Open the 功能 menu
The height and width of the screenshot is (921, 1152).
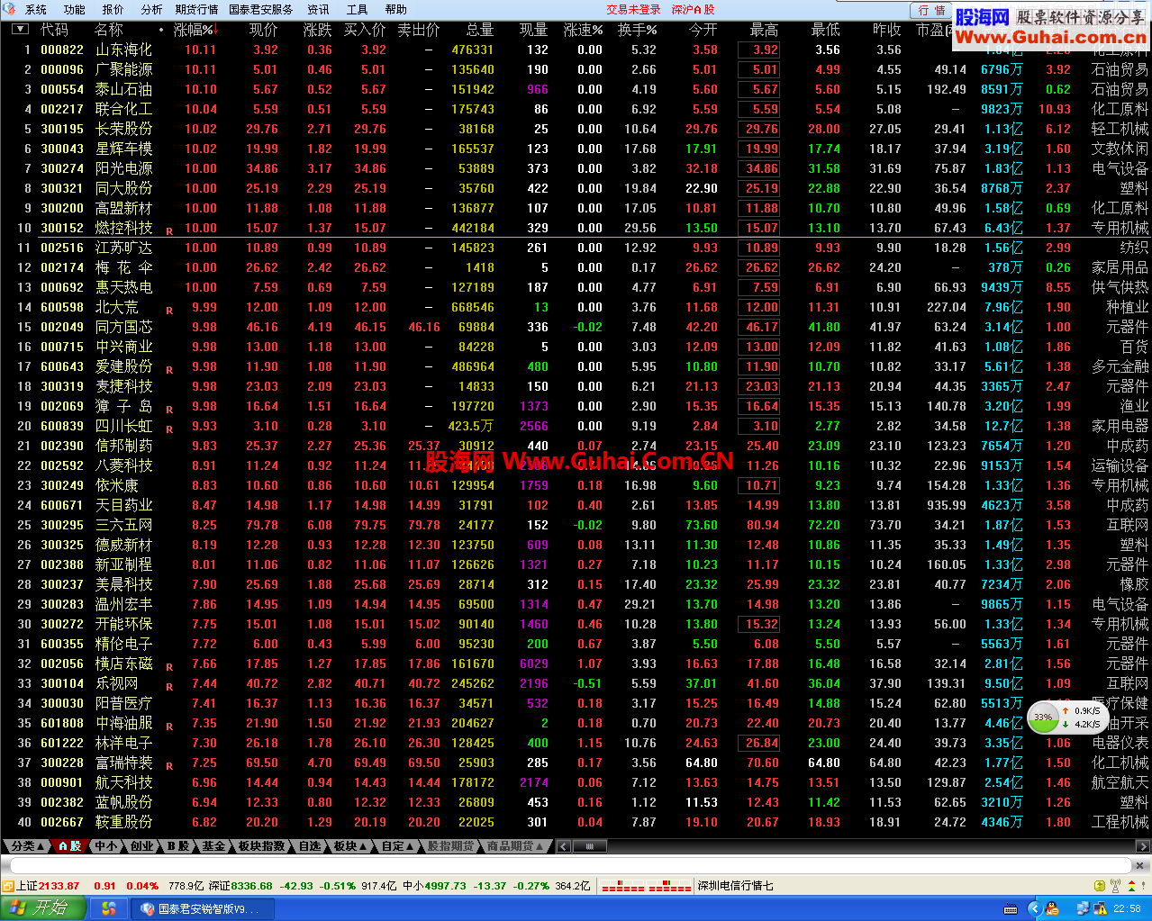(75, 9)
